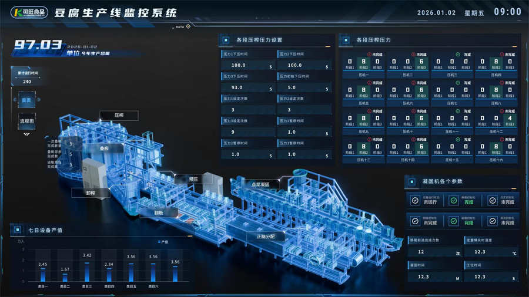Click the red 未完成 status icon on 压机二
This screenshot has height=297, width=529.
[413, 54]
